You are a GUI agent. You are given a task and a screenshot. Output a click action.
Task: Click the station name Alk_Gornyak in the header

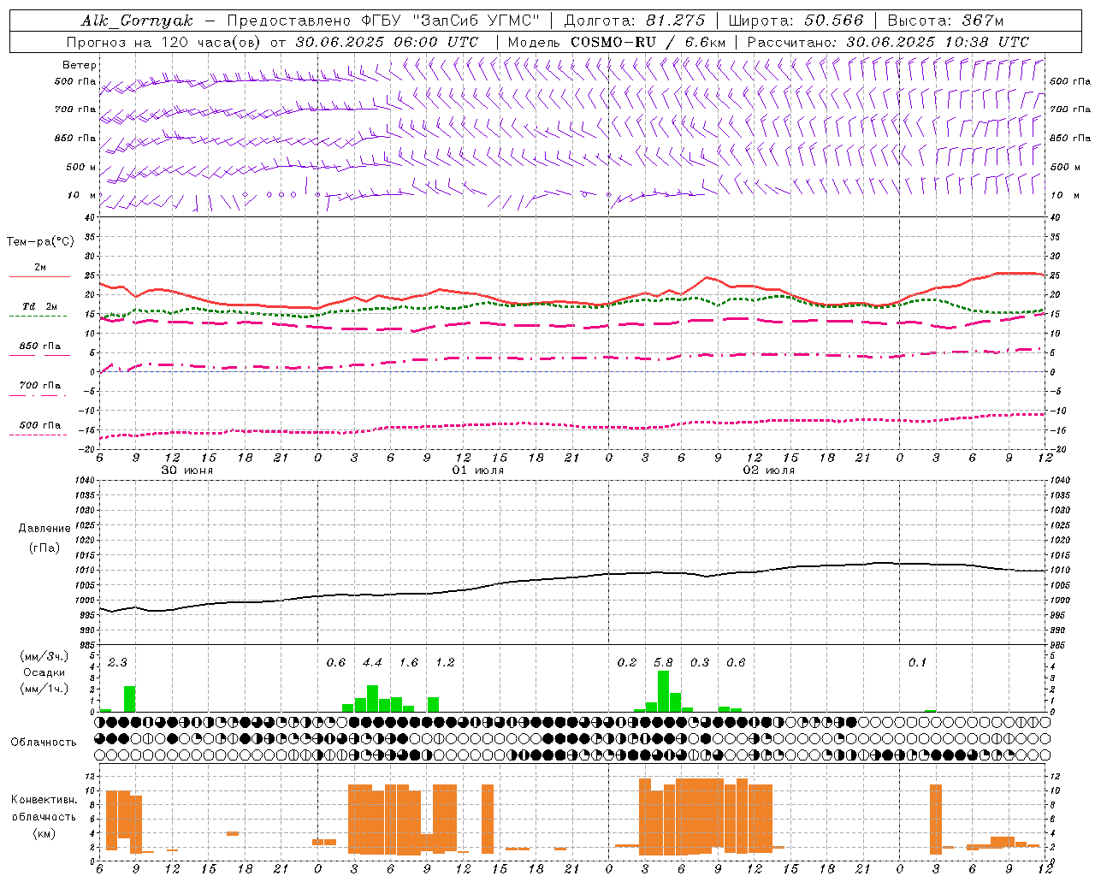(137, 21)
